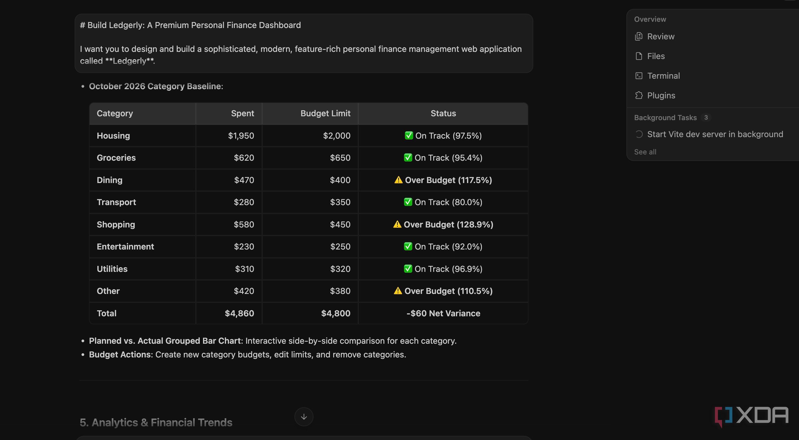Open the Files icon in the overview
Viewport: 799px width, 440px height.
639,56
